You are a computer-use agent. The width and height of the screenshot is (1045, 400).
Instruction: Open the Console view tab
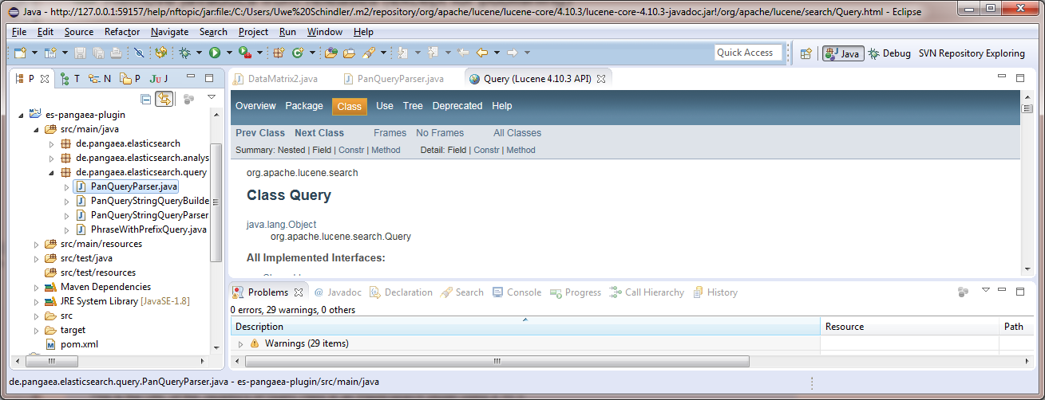[x=517, y=292]
